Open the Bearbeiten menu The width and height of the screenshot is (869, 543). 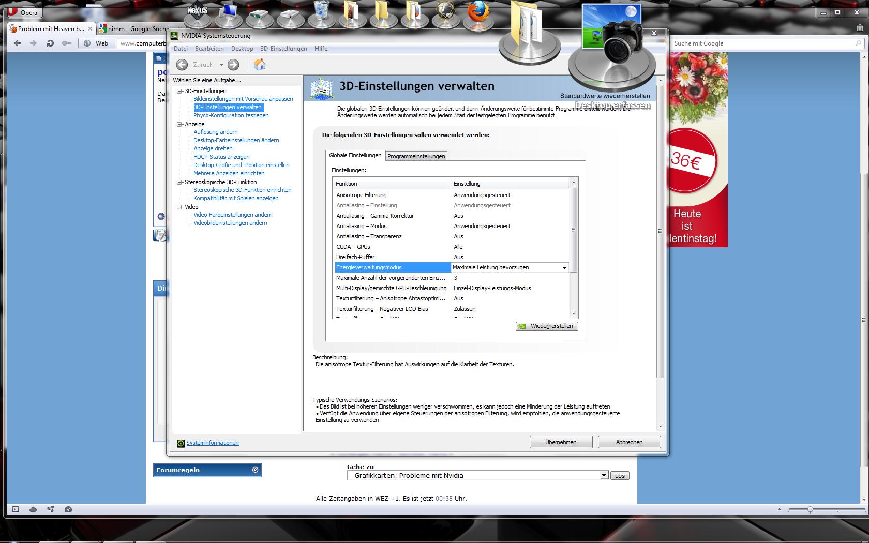tap(209, 49)
